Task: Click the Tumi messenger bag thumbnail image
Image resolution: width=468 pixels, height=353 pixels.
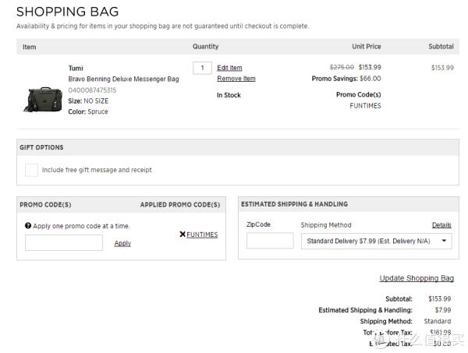Action: point(43,100)
